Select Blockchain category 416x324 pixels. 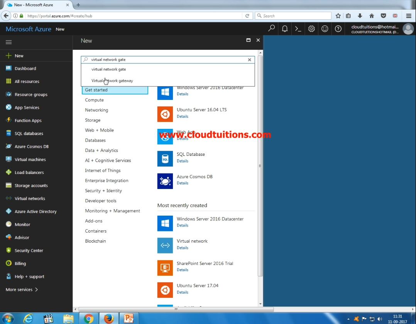(x=96, y=241)
